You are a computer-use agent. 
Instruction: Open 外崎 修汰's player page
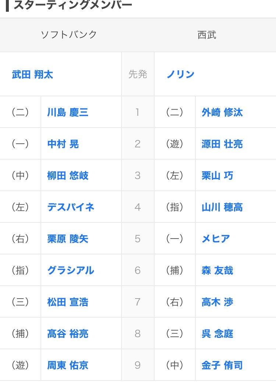pyautogui.click(x=222, y=112)
